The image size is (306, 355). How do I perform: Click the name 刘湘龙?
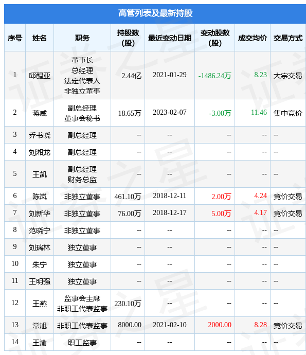tap(40, 152)
